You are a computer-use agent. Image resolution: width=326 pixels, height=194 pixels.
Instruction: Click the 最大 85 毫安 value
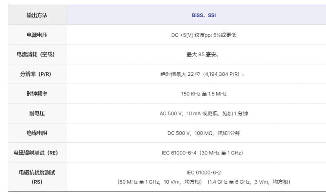coord(204,55)
